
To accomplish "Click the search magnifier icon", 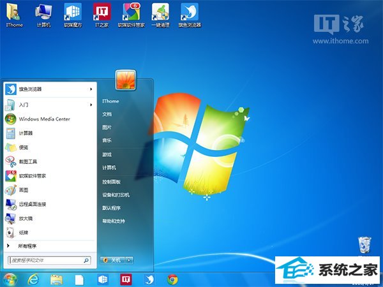I will click(x=86, y=260).
